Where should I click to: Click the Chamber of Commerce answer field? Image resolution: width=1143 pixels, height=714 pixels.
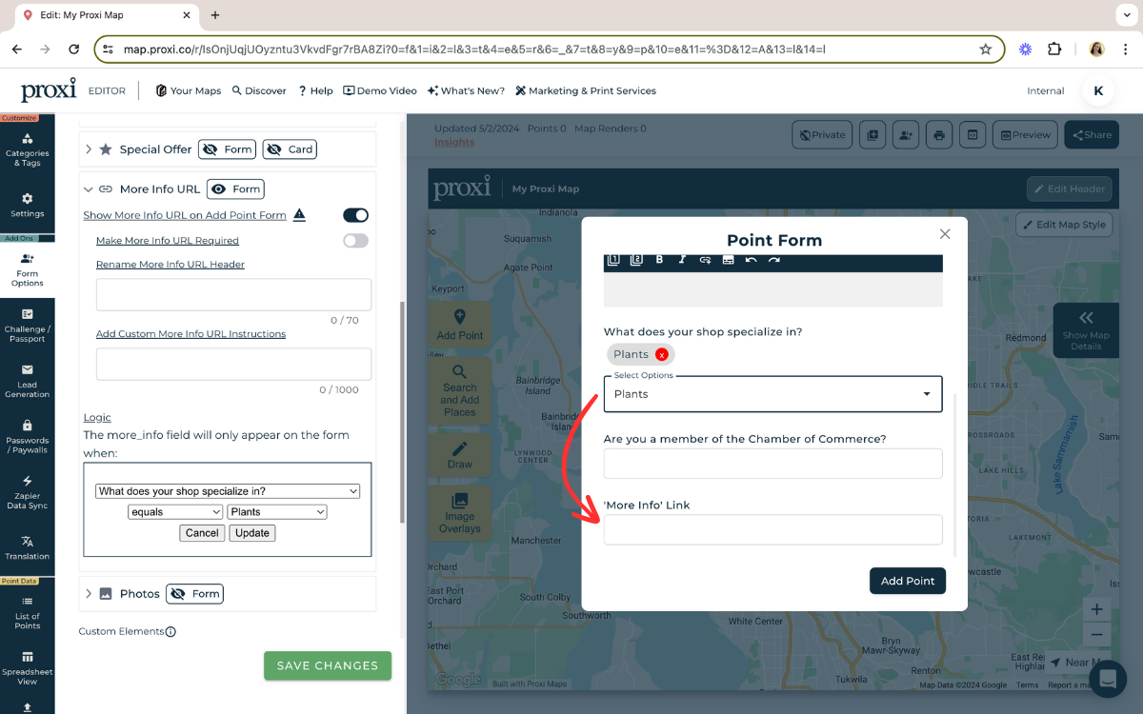(772, 464)
